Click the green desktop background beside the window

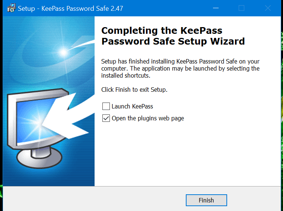coord(282,108)
